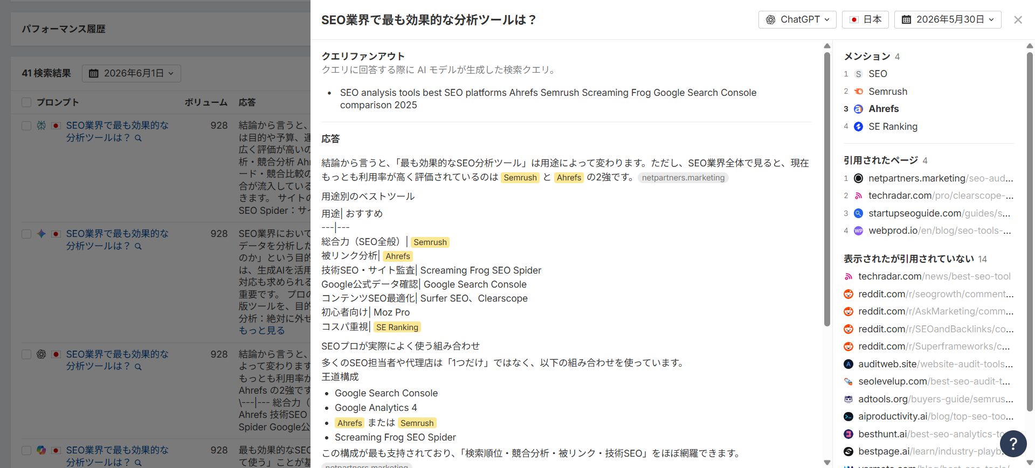This screenshot has height=468, width=1035.
Task: Click the ChatGPT icon in third row
Action: [x=42, y=354]
